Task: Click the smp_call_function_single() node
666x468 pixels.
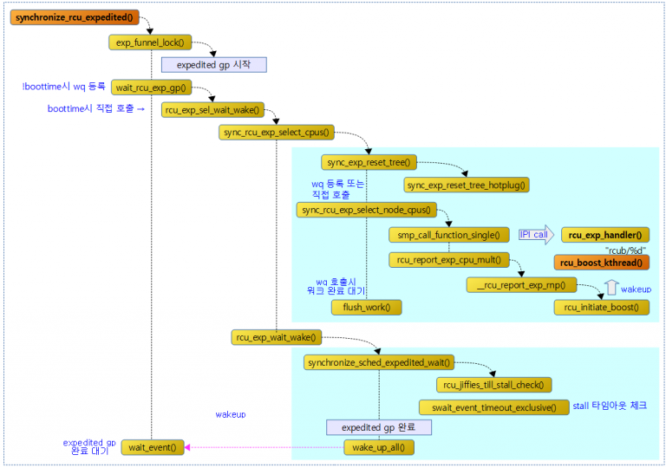Action: pyautogui.click(x=447, y=235)
